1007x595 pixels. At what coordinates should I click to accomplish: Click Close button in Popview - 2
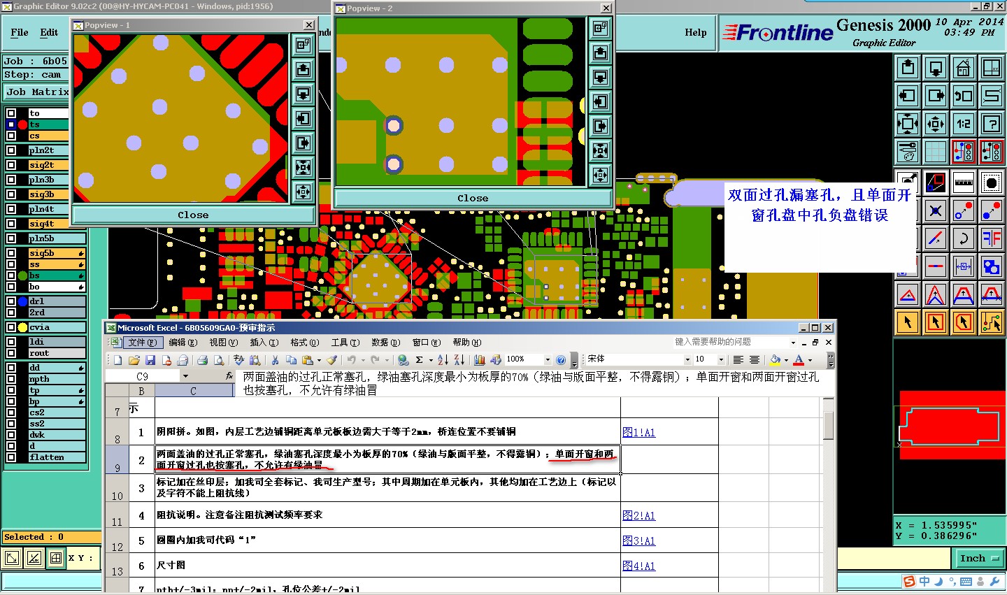(473, 199)
